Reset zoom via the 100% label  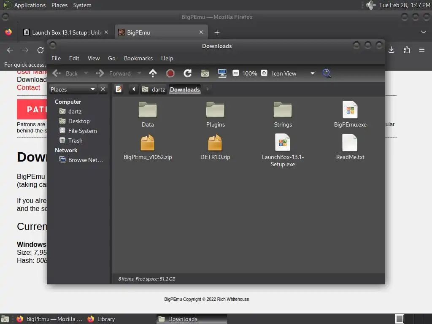tap(250, 73)
